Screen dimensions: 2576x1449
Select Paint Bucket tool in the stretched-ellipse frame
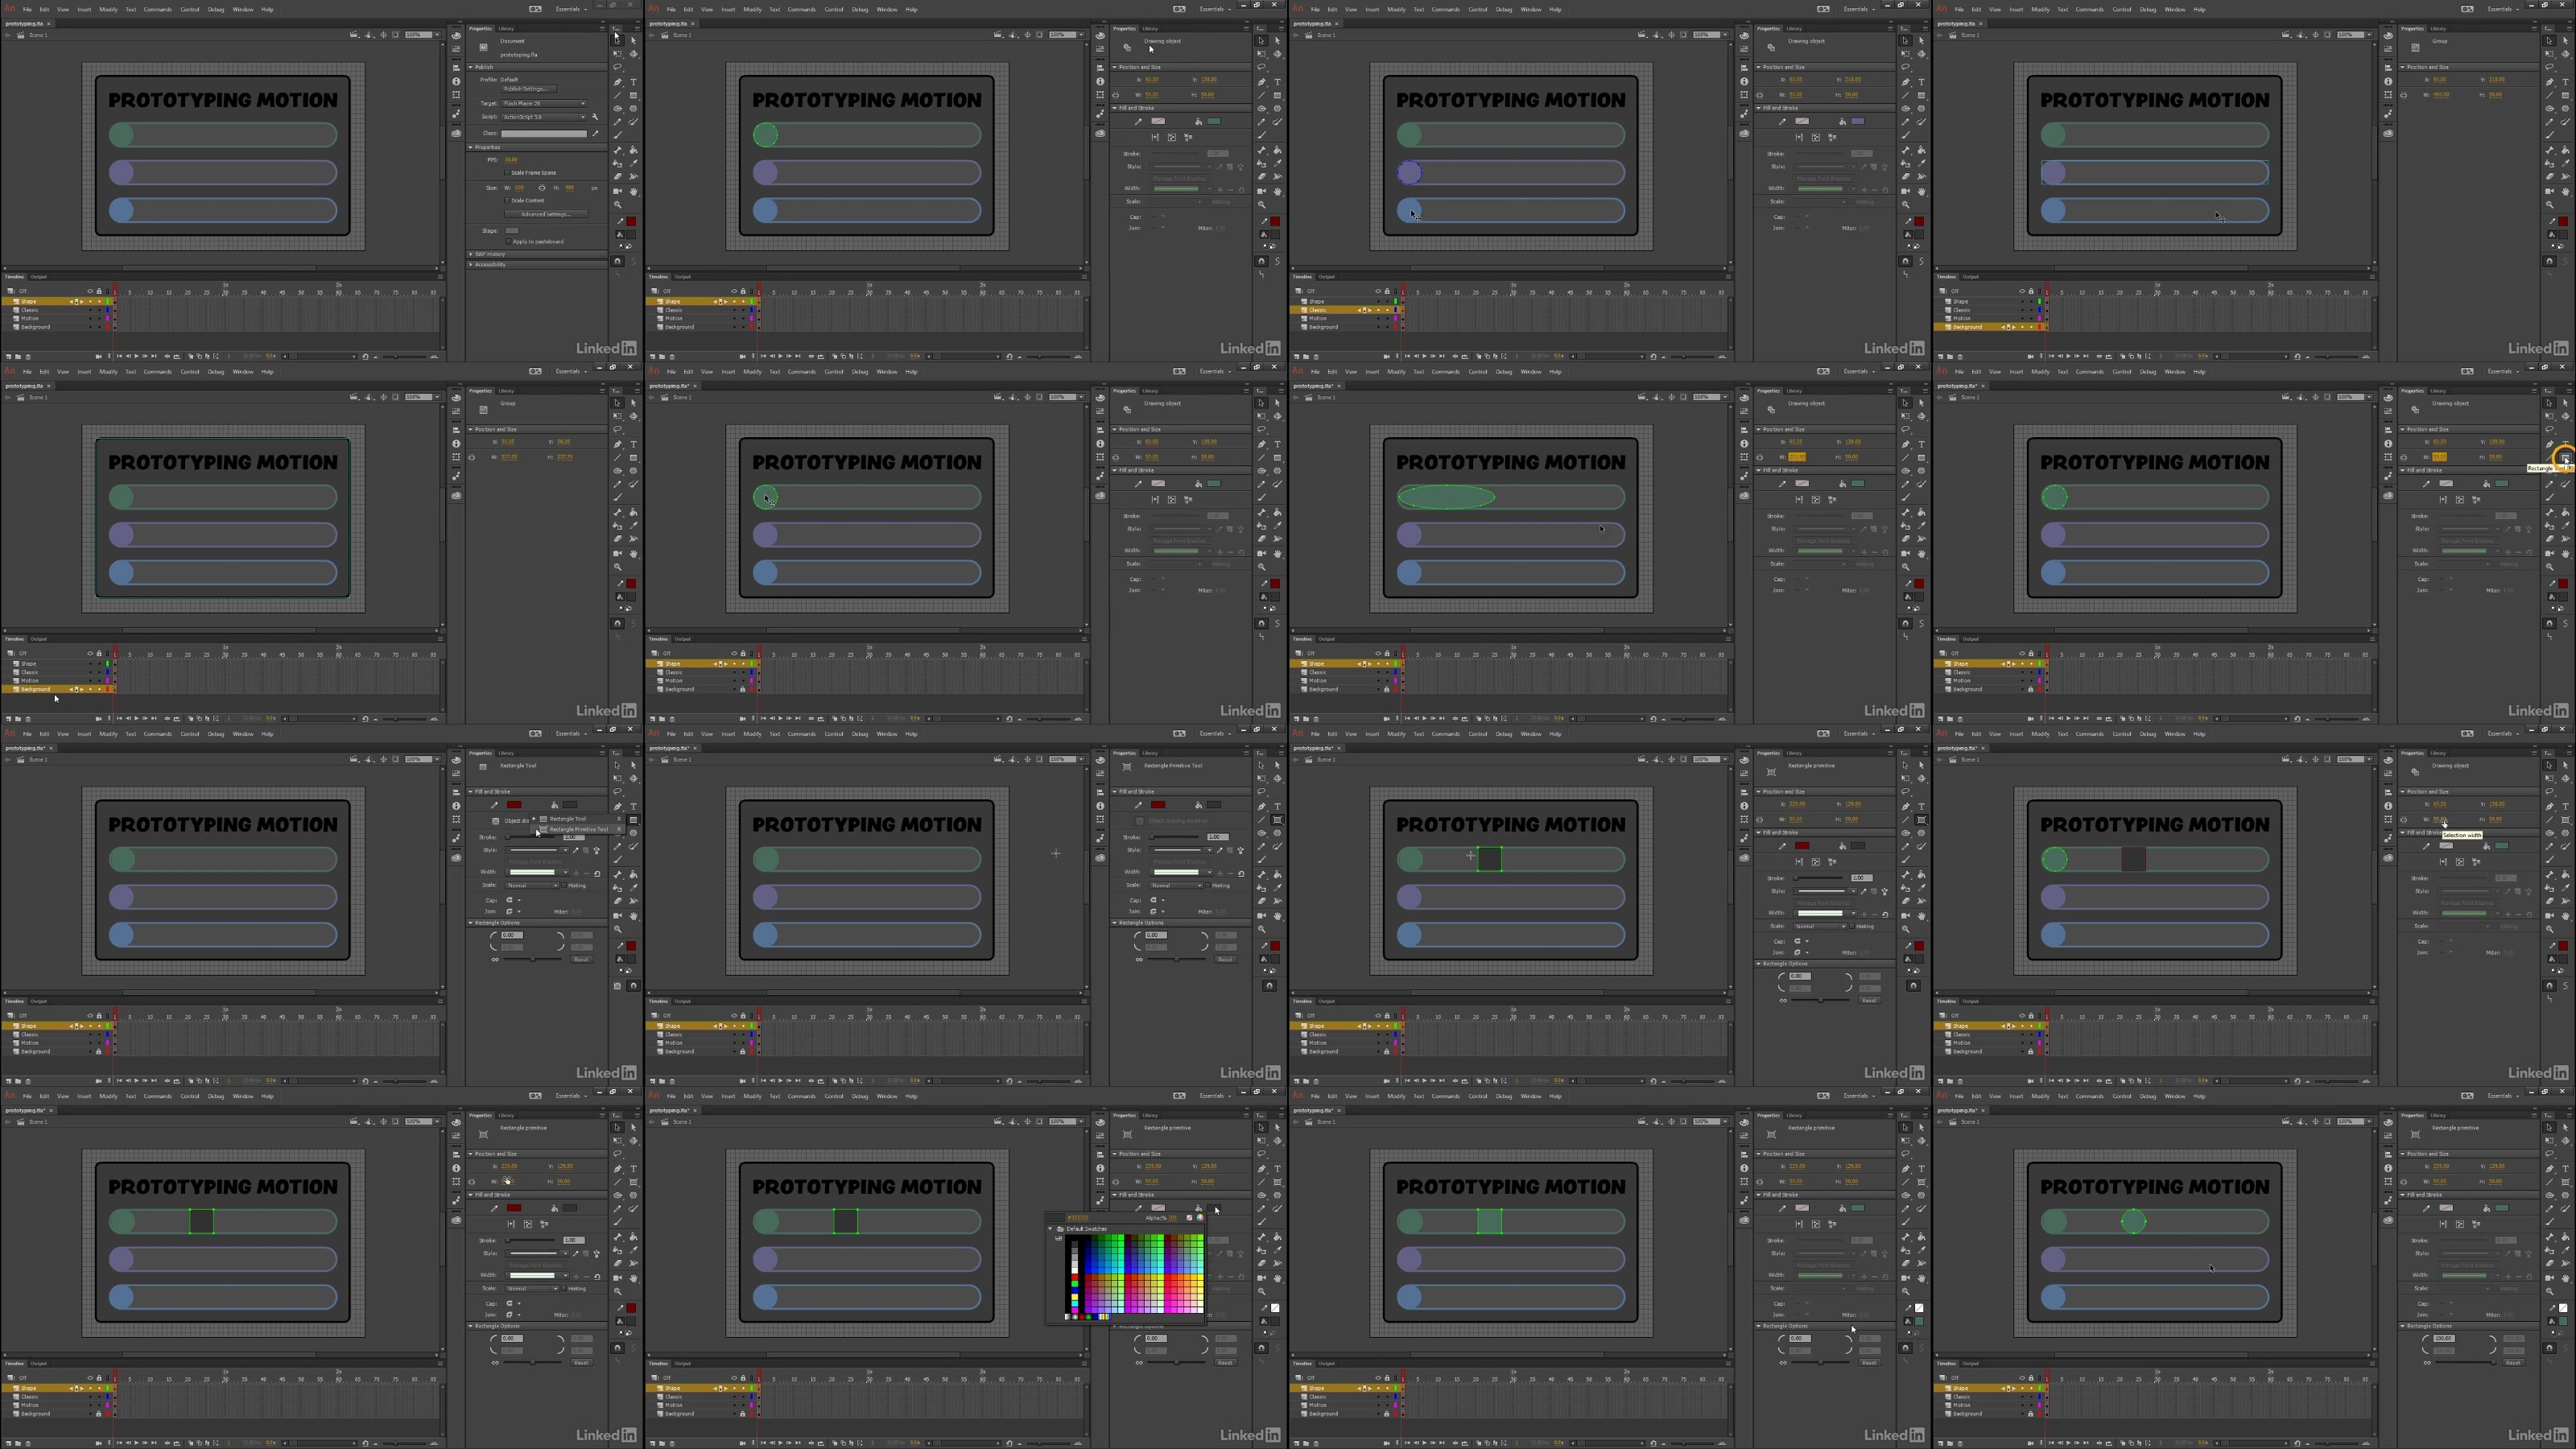coord(1922,513)
